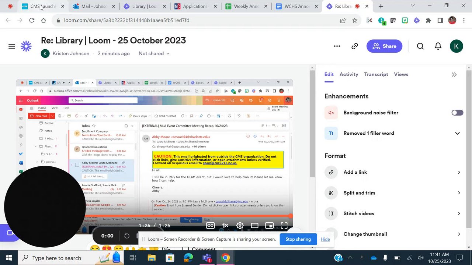
Task: Open File Explorer from the taskbar
Action: pos(151,258)
